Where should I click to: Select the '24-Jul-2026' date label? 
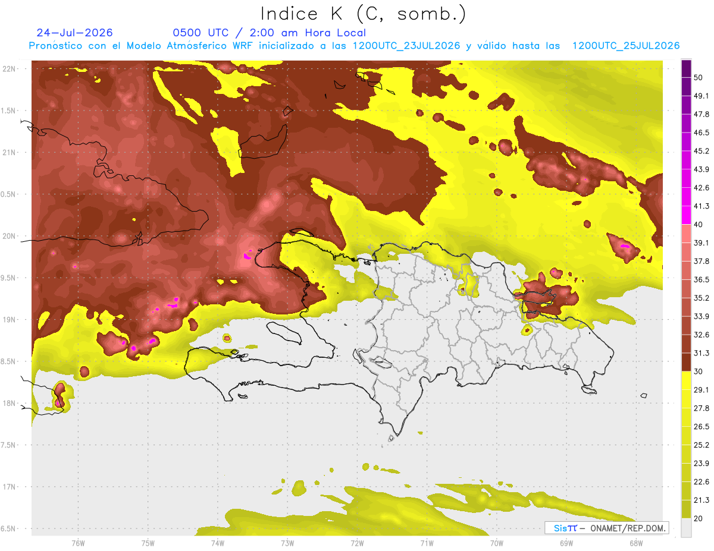74,33
